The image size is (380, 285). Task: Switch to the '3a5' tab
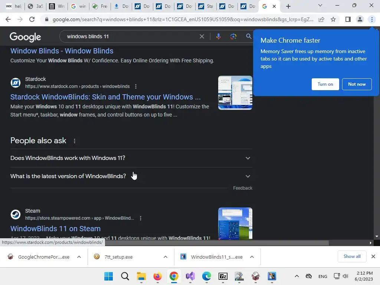point(35,6)
